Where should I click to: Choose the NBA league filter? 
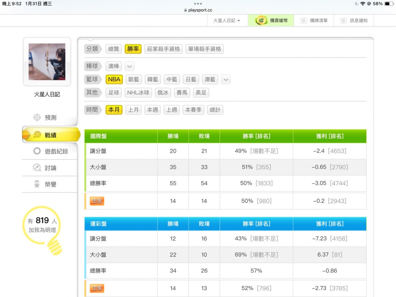point(114,79)
